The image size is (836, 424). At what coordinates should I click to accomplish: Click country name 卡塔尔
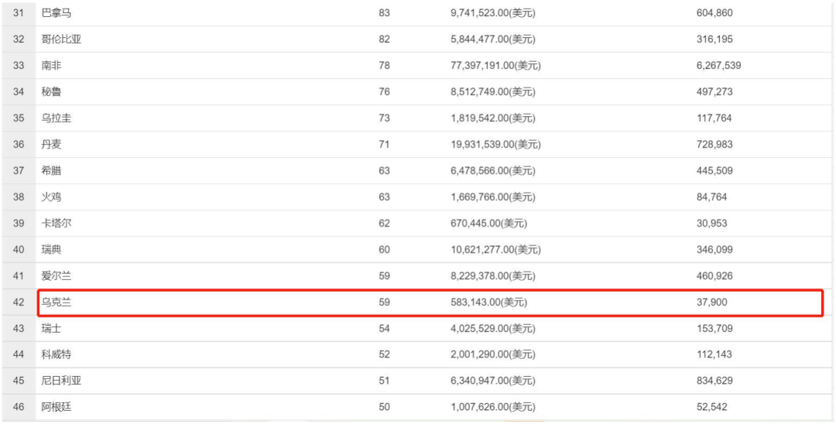57,224
